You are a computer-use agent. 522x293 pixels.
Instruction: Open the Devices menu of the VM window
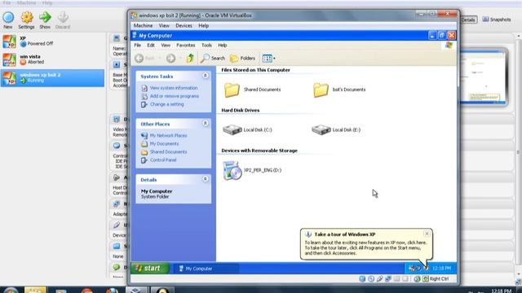[x=184, y=25]
